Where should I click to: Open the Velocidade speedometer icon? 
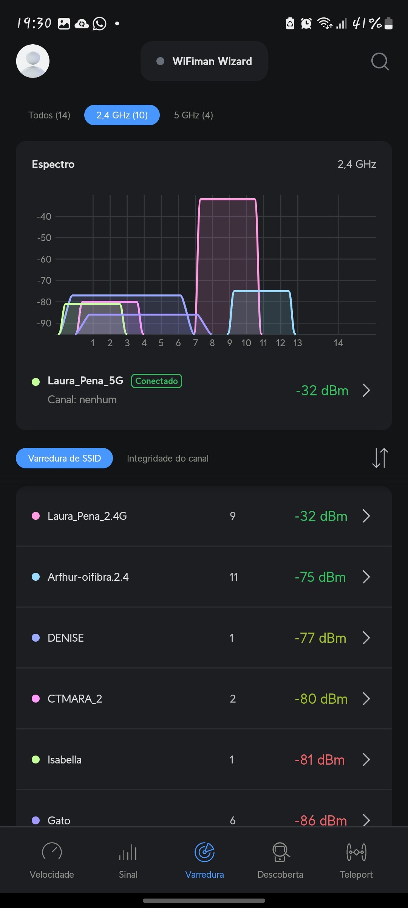[x=52, y=852]
